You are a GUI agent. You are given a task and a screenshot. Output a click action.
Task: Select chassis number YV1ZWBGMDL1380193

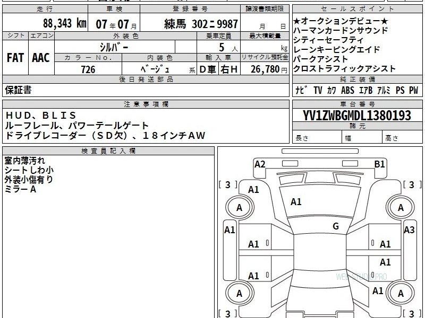click(x=357, y=116)
